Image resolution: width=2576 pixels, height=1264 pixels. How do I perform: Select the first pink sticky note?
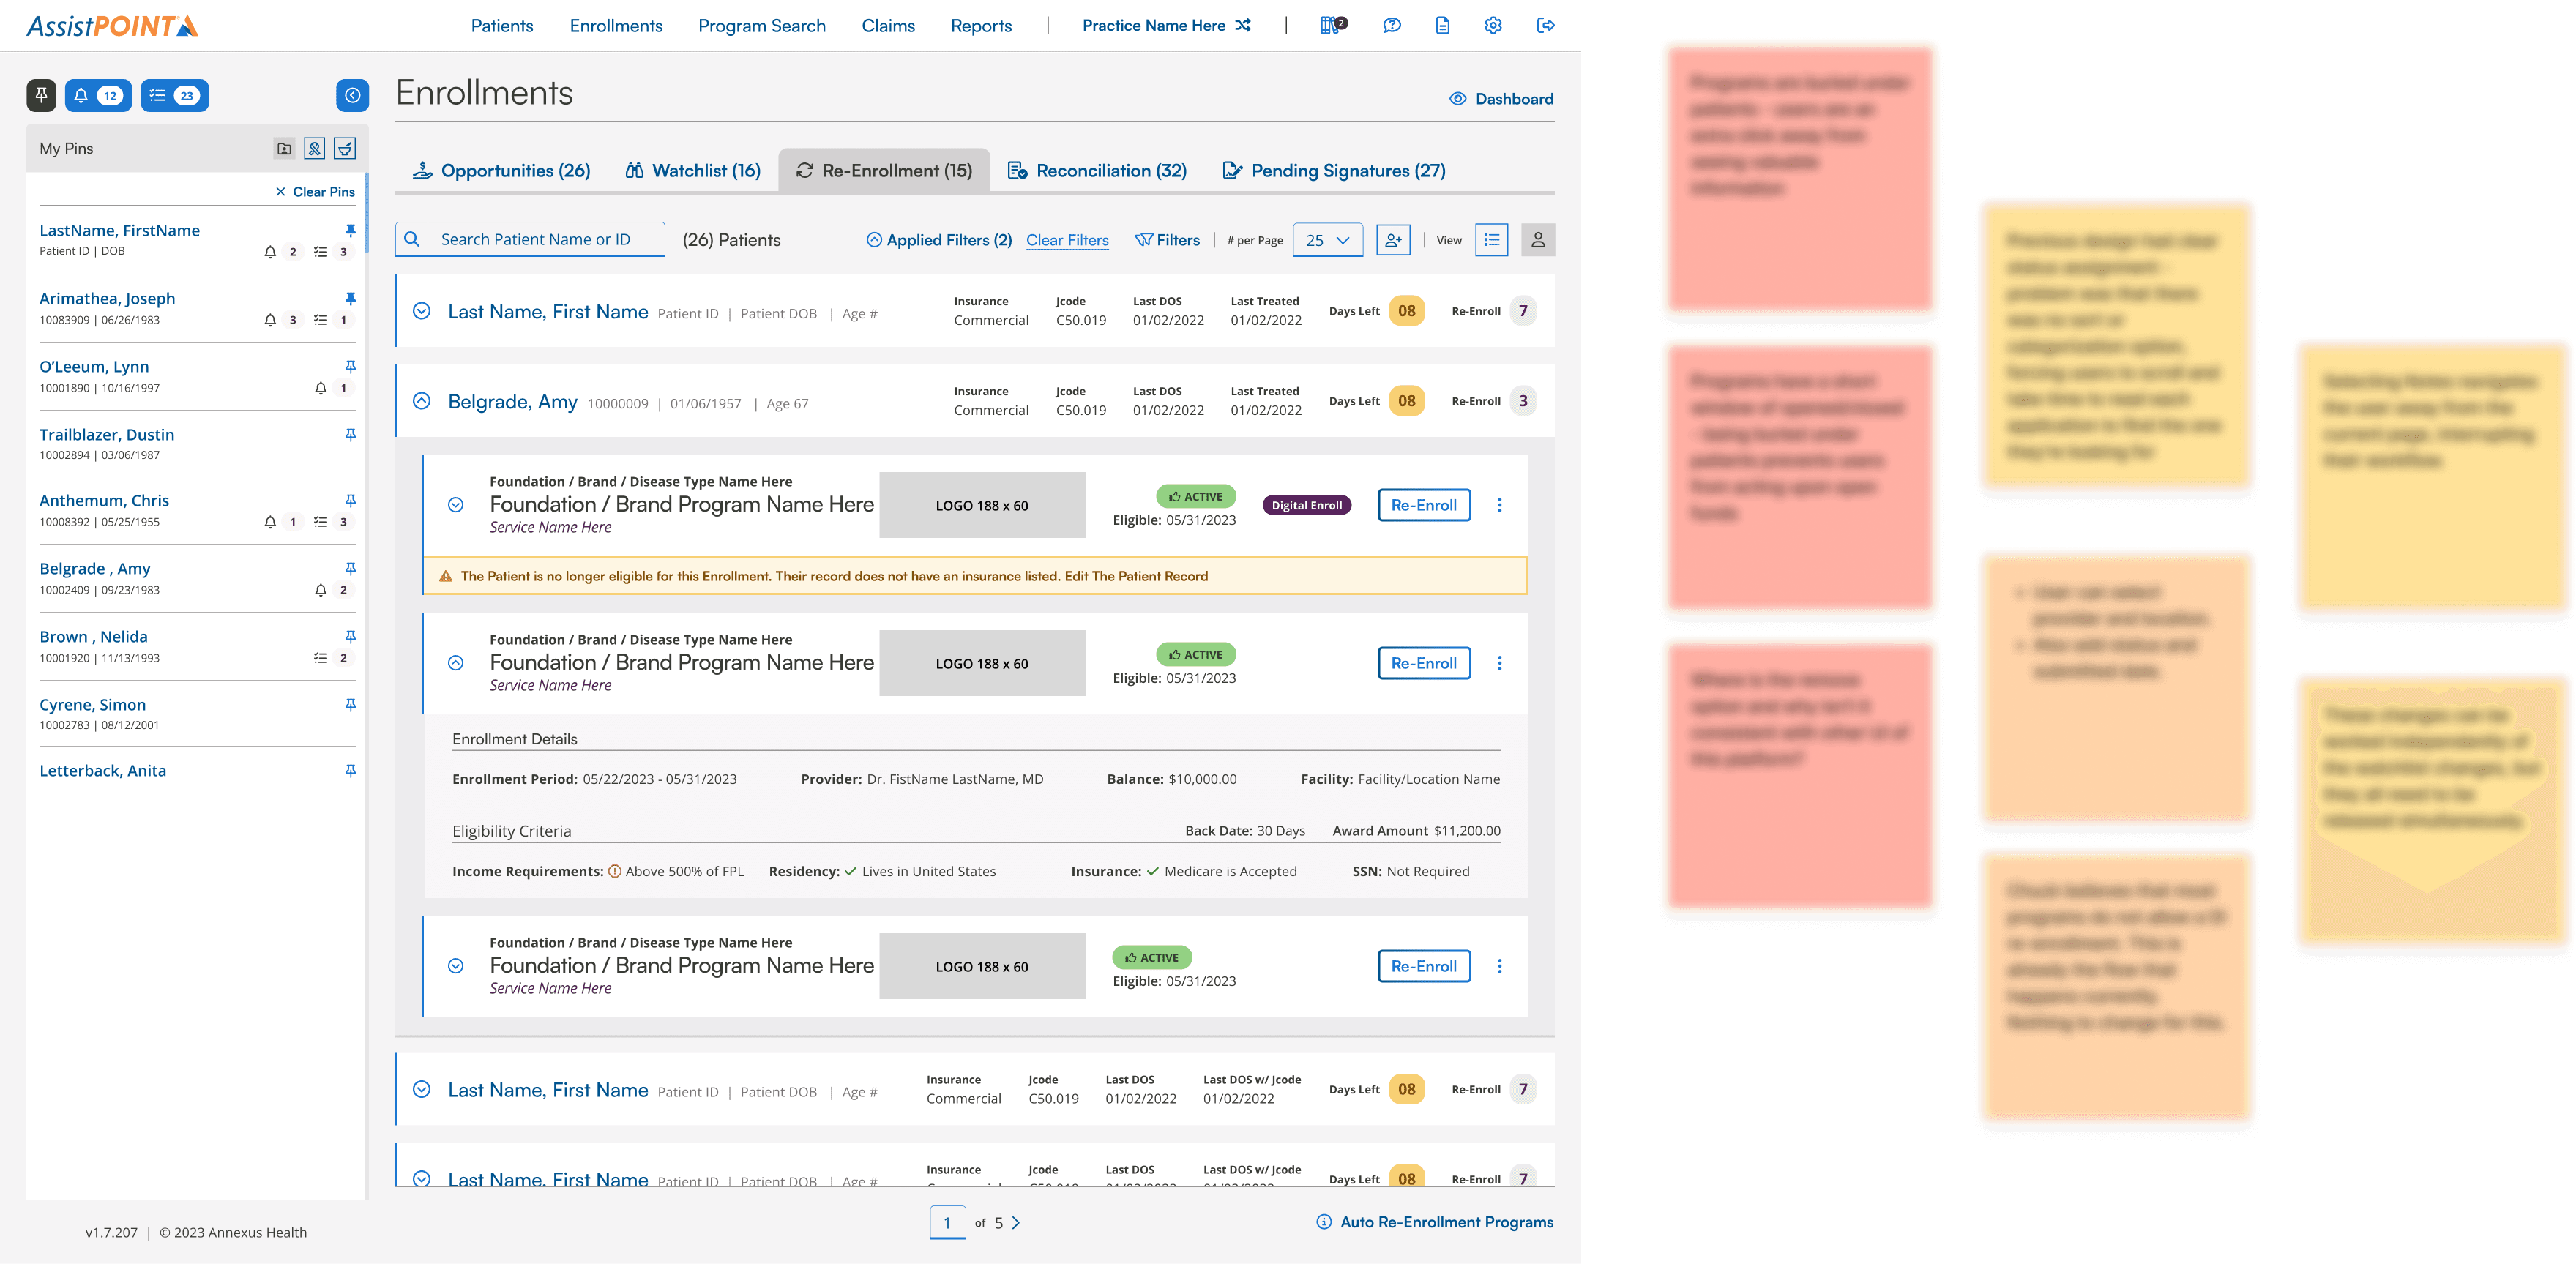coord(1800,179)
